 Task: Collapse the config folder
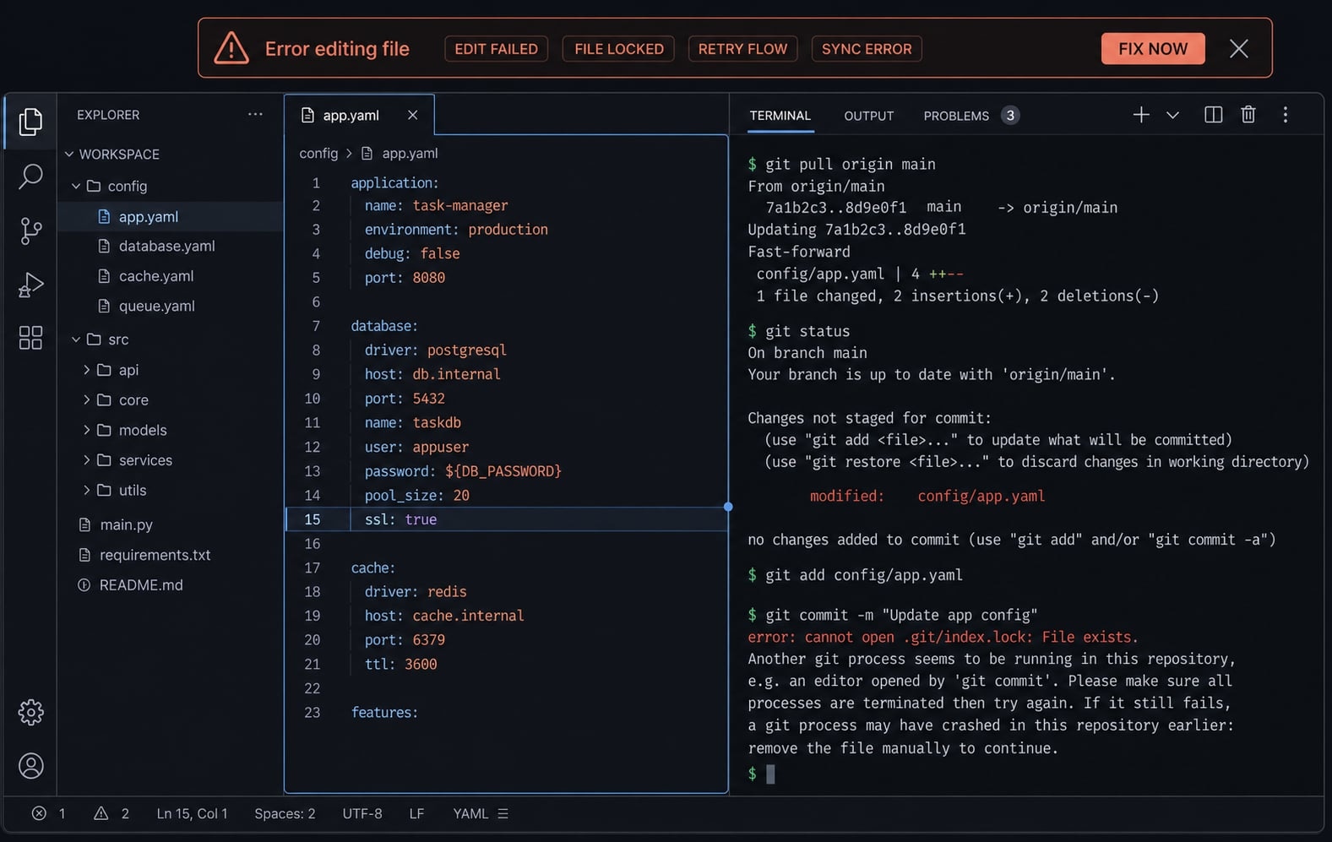pos(76,186)
